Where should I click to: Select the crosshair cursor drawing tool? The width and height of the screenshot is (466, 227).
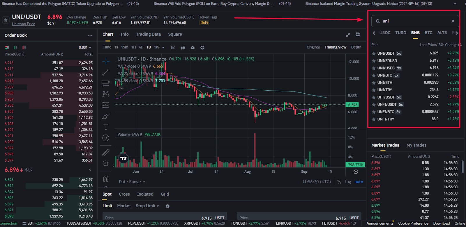pos(106,61)
